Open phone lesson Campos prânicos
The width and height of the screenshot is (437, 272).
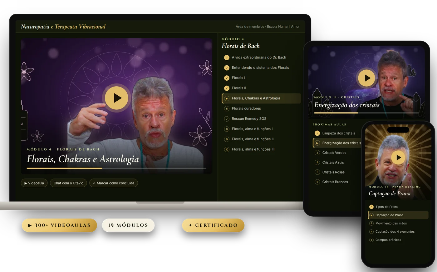398,240
